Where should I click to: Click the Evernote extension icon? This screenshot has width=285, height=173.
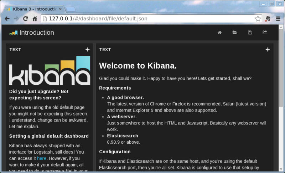(x=268, y=19)
